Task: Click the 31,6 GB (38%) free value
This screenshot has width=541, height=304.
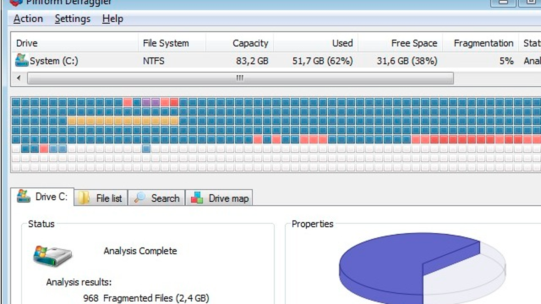Action: pyautogui.click(x=407, y=61)
